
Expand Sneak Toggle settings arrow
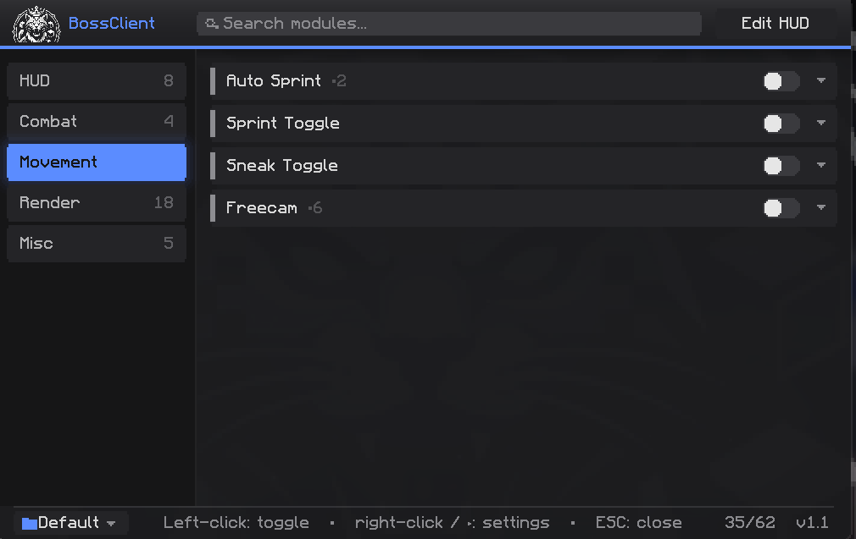coord(821,165)
